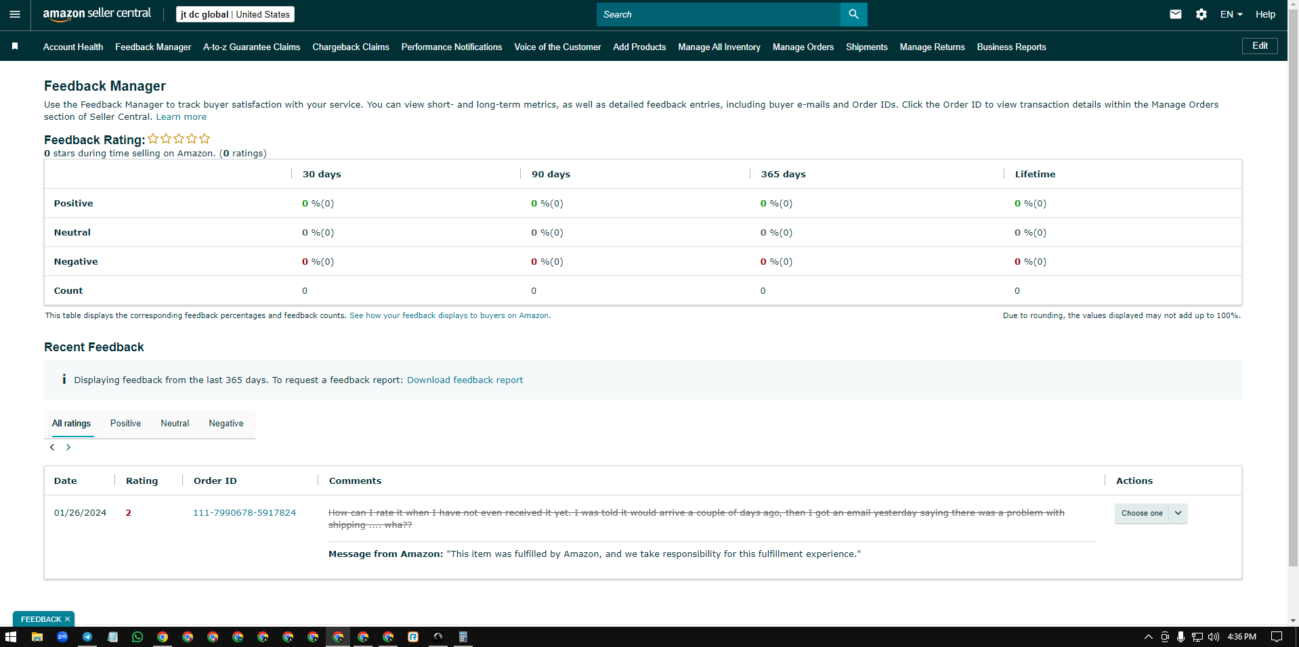Viewport: 1299px width, 647px height.
Task: Click the Amazon Seller Central logo
Action: (97, 14)
